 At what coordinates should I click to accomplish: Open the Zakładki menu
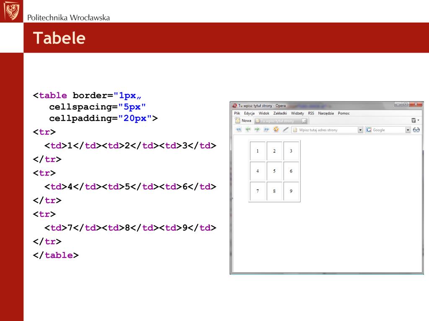click(280, 113)
